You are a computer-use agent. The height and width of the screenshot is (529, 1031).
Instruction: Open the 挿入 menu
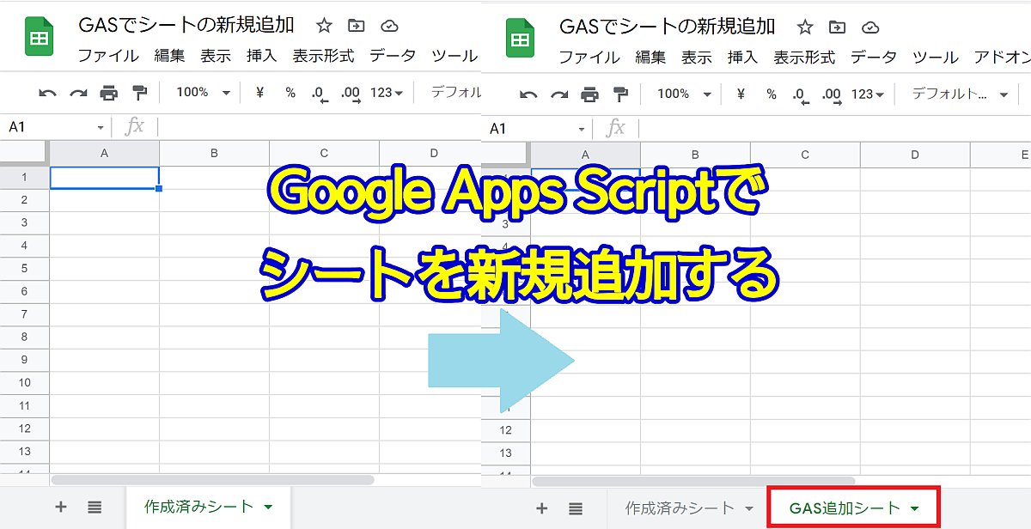[x=260, y=56]
